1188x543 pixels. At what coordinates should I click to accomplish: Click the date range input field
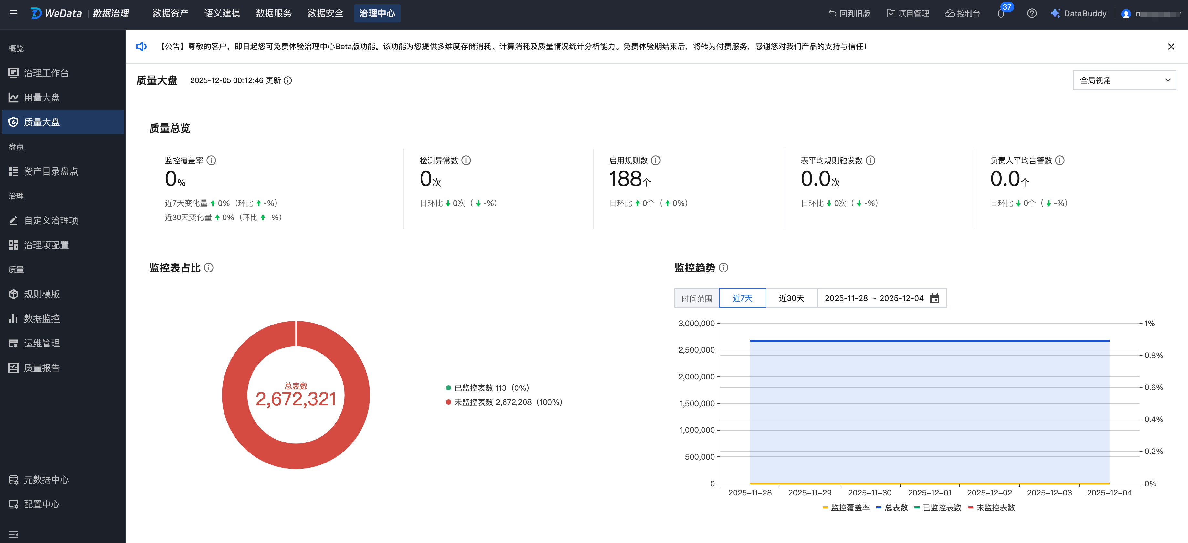coord(873,299)
